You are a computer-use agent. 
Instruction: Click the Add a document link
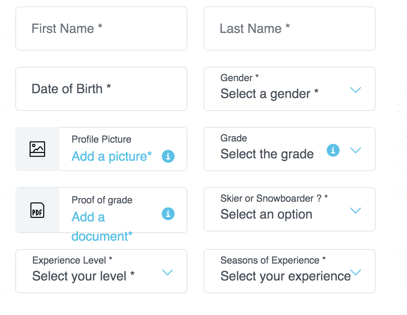coord(102,226)
